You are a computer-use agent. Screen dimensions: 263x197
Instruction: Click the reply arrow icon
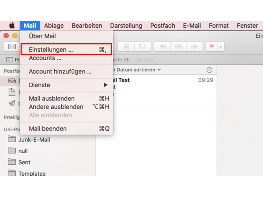[163, 46]
